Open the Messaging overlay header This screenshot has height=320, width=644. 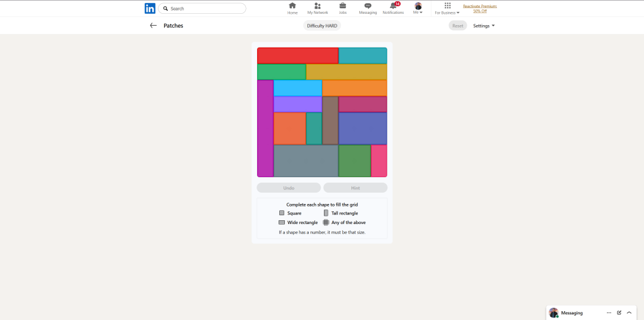[x=591, y=312]
